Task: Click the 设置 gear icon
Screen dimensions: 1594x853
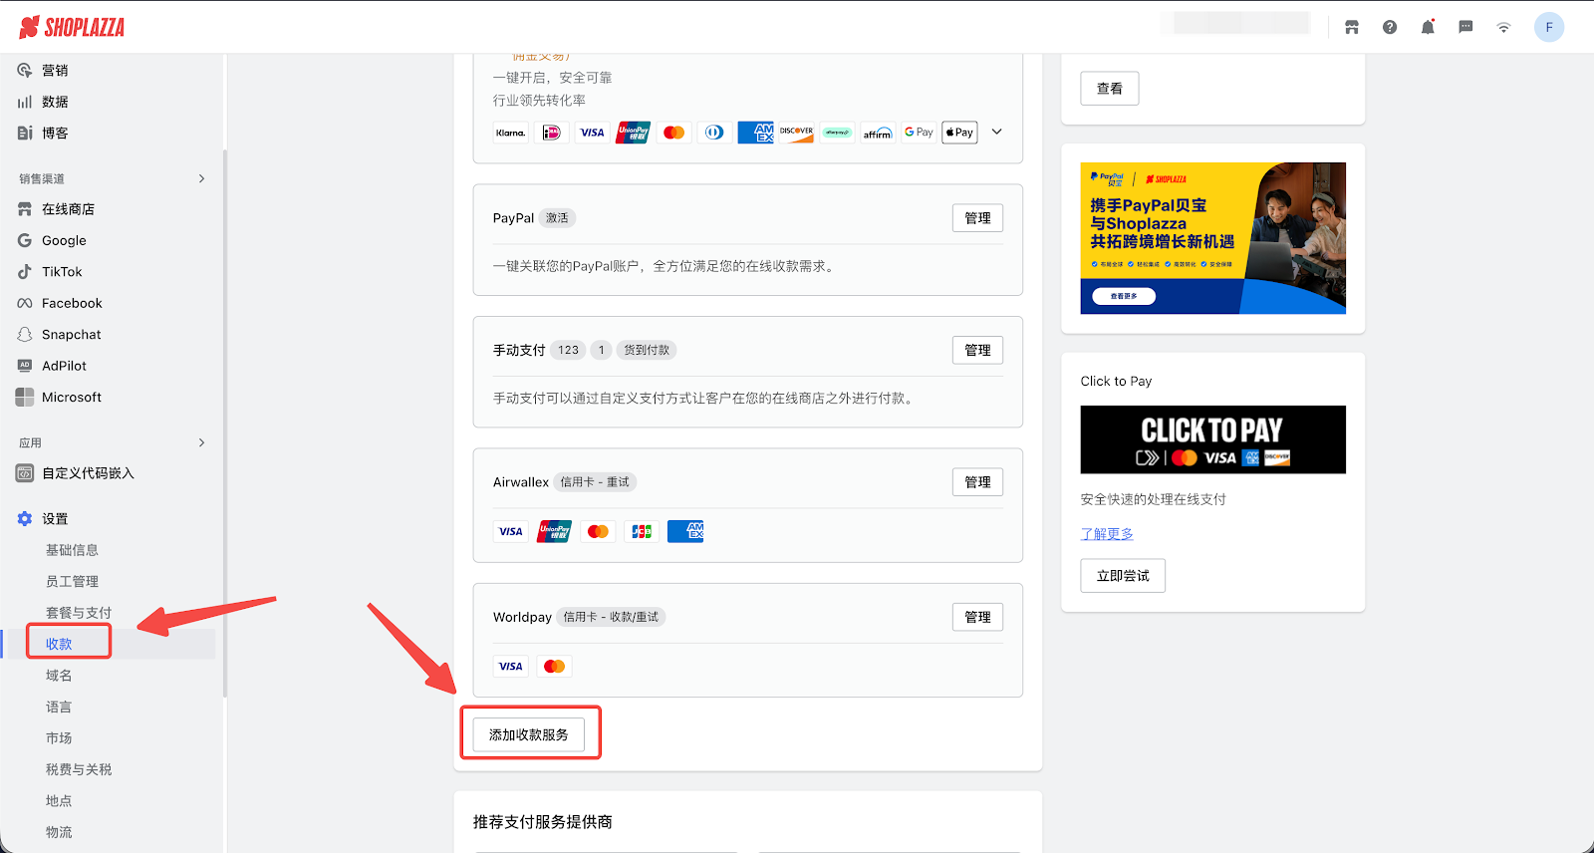Action: (25, 518)
